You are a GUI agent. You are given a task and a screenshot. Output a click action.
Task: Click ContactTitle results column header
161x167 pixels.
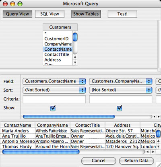87,125
